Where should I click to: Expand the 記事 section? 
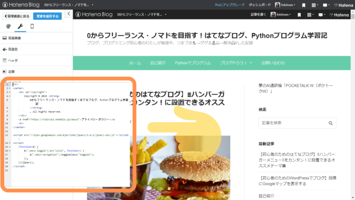click(36, 72)
